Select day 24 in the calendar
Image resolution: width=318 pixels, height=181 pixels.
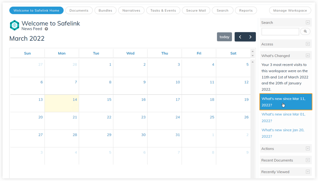(165, 121)
